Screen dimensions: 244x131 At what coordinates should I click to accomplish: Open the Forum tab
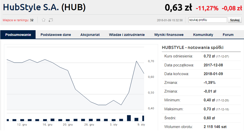click(x=228, y=35)
